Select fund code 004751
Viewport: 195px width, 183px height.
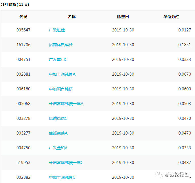[x=23, y=59]
